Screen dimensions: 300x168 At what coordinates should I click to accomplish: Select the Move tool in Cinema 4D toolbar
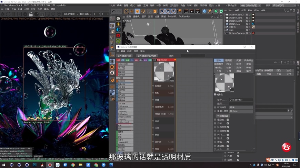(x=132, y=11)
